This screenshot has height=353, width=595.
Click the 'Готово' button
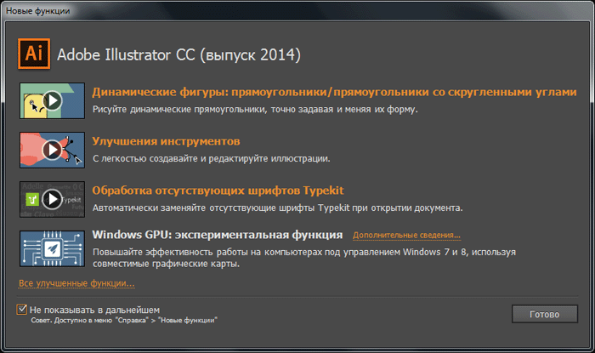(545, 314)
